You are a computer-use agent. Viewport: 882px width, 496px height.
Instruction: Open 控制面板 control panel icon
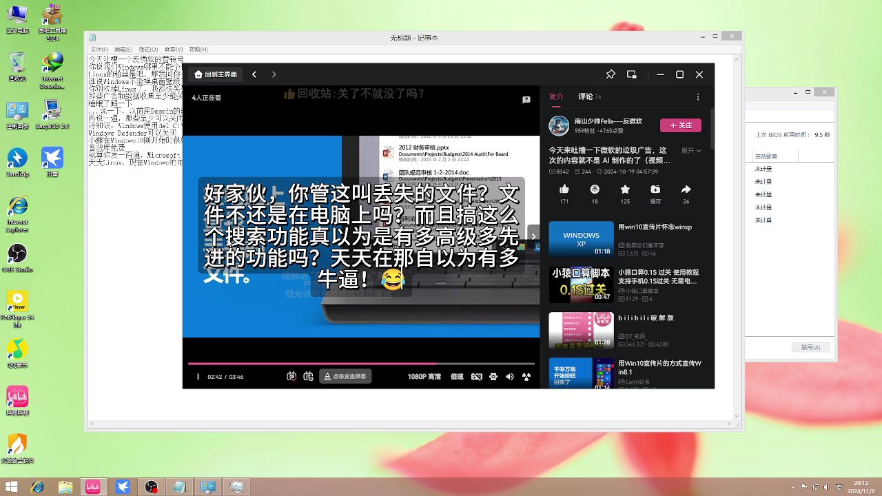17,115
